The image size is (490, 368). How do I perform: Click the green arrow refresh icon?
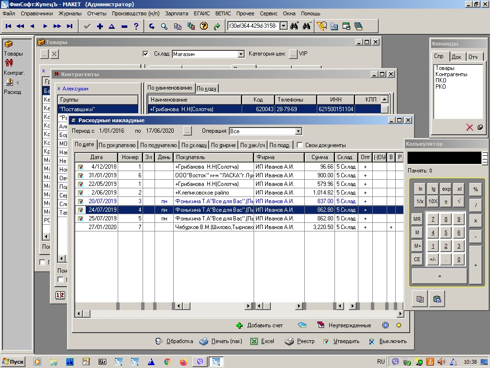pos(216,26)
